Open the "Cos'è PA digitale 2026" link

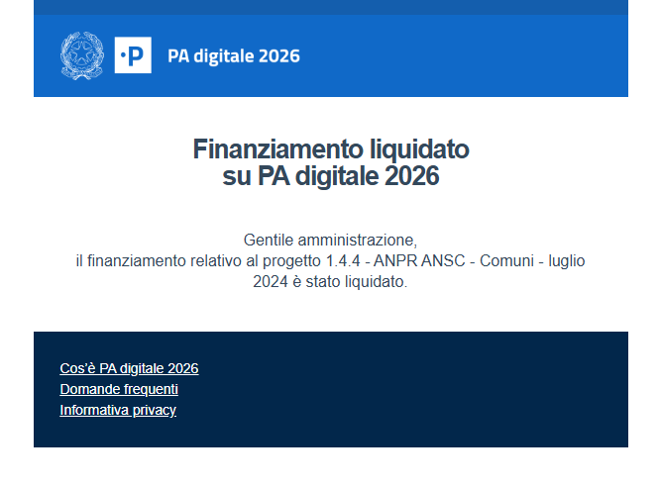coord(129,368)
